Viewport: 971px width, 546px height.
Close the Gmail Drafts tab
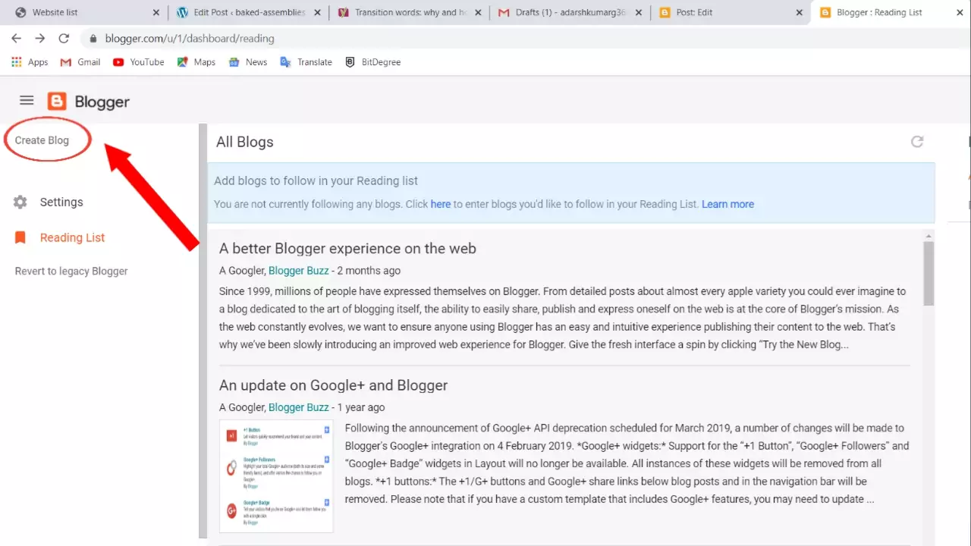tap(638, 13)
